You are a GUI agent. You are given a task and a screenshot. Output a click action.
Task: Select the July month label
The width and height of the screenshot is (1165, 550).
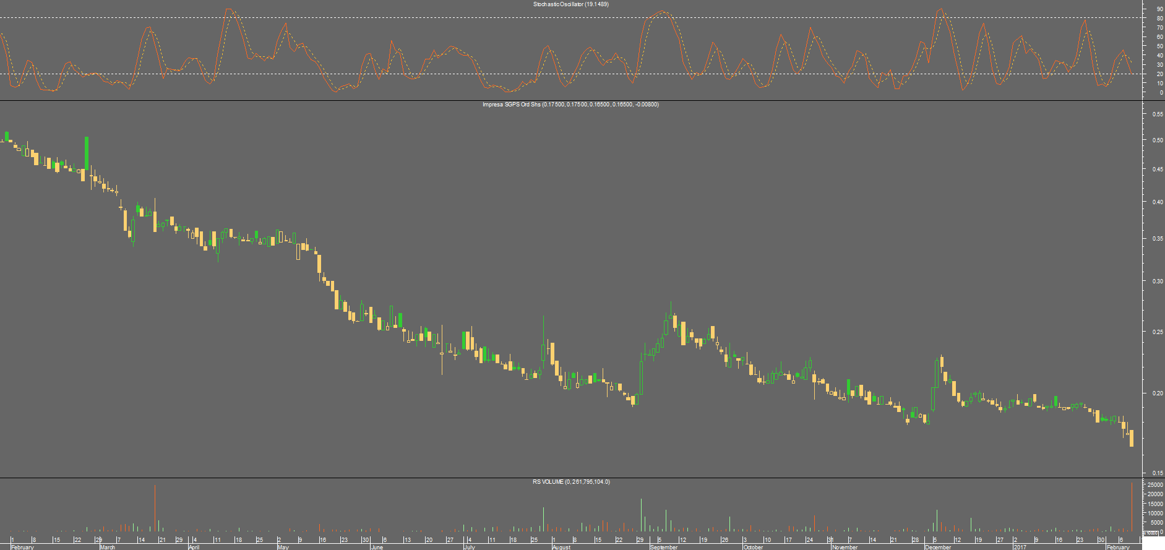point(470,547)
